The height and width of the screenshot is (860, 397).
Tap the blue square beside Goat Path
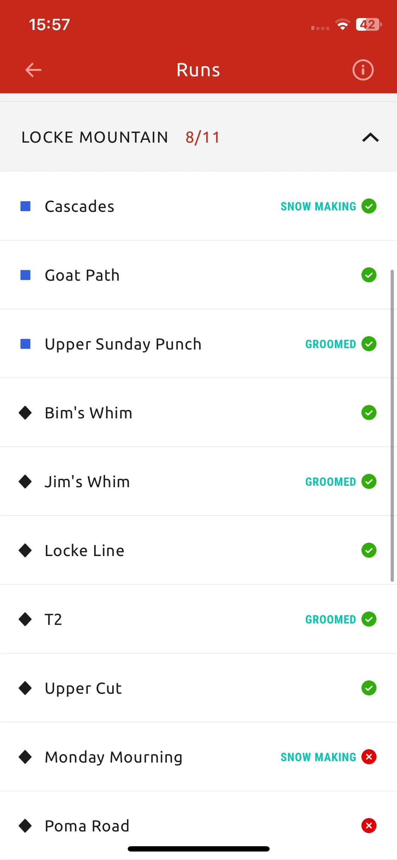(25, 275)
